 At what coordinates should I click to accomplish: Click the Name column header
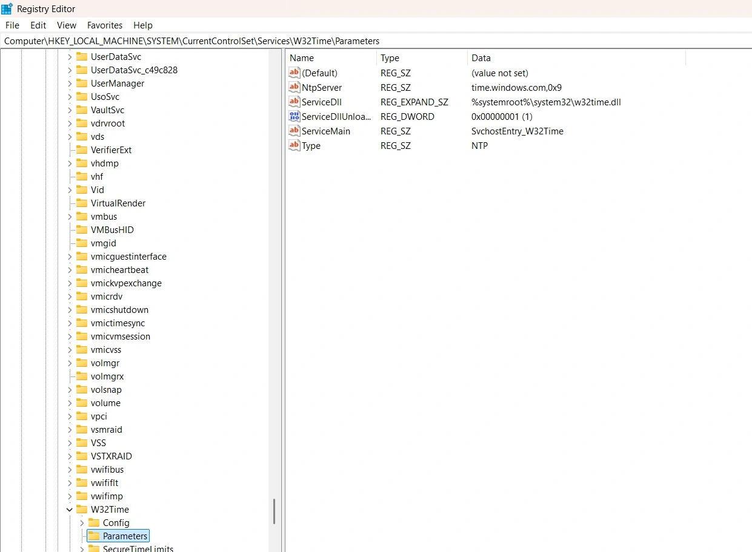click(x=303, y=57)
